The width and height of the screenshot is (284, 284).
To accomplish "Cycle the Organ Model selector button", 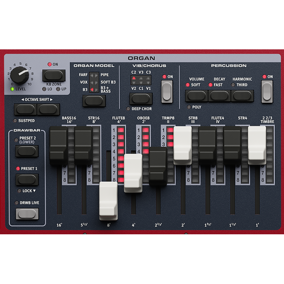I will [94, 101].
